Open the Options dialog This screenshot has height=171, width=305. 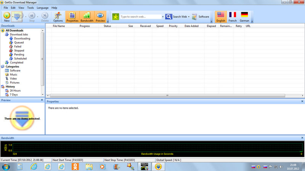pyautogui.click(x=58, y=17)
